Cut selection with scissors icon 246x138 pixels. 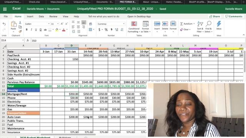pos(20,23)
